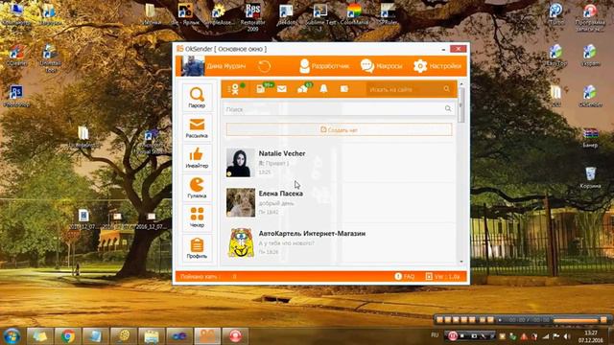Image resolution: width=614 pixels, height=345 pixels.
Task: Open the messages envelope in site toolbar
Action: point(281,89)
